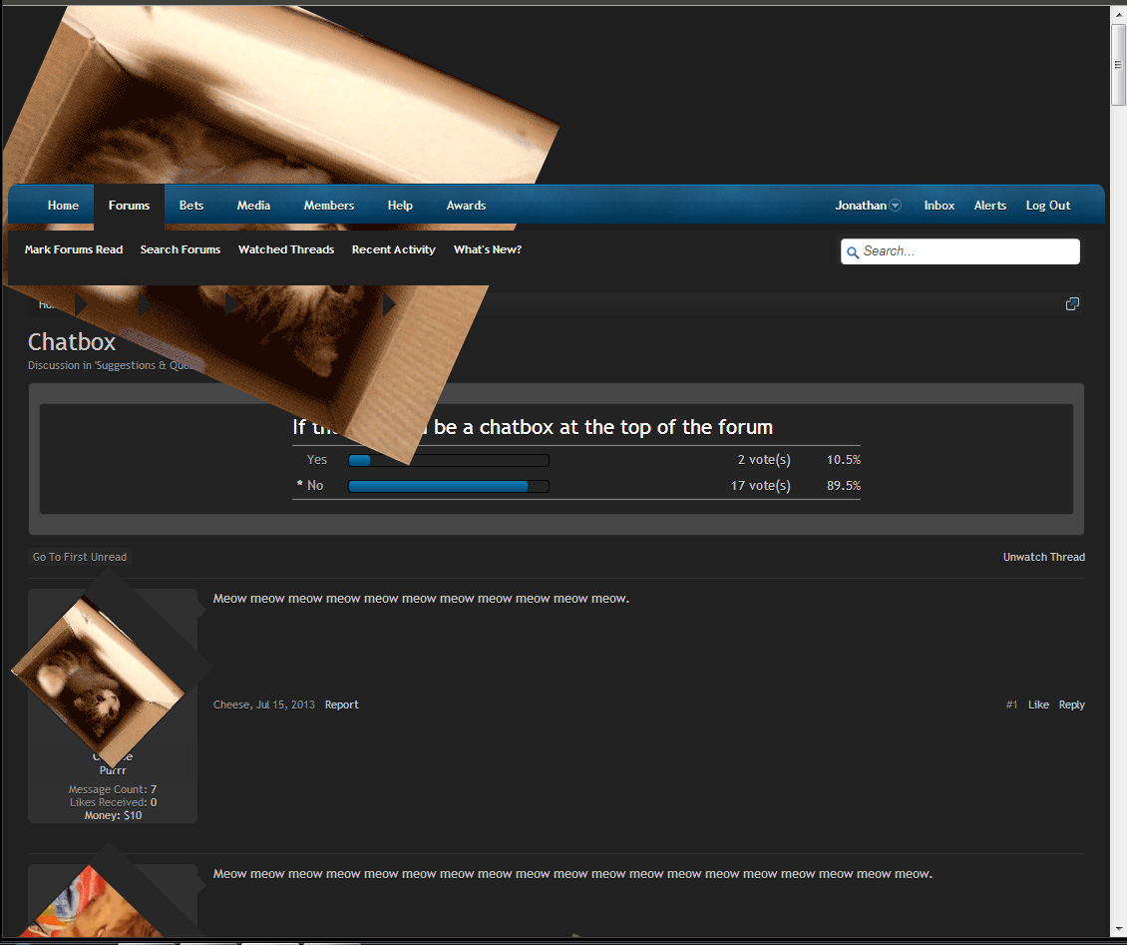Like post #1
Viewport: 1127px width, 945px height.
pyautogui.click(x=1038, y=705)
